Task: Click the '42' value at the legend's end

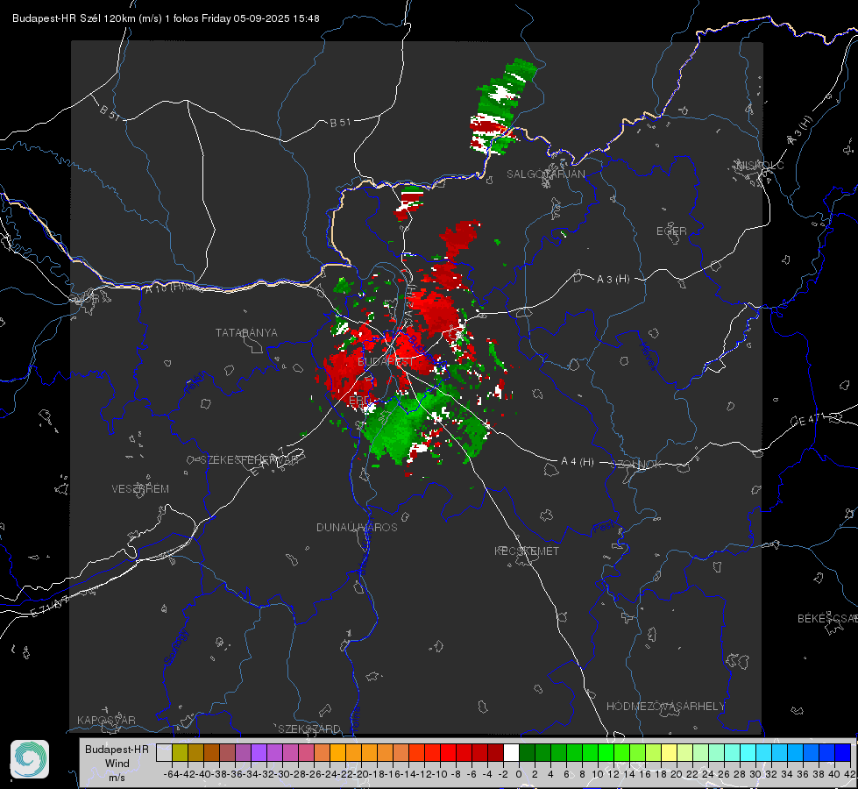Action: [x=849, y=774]
